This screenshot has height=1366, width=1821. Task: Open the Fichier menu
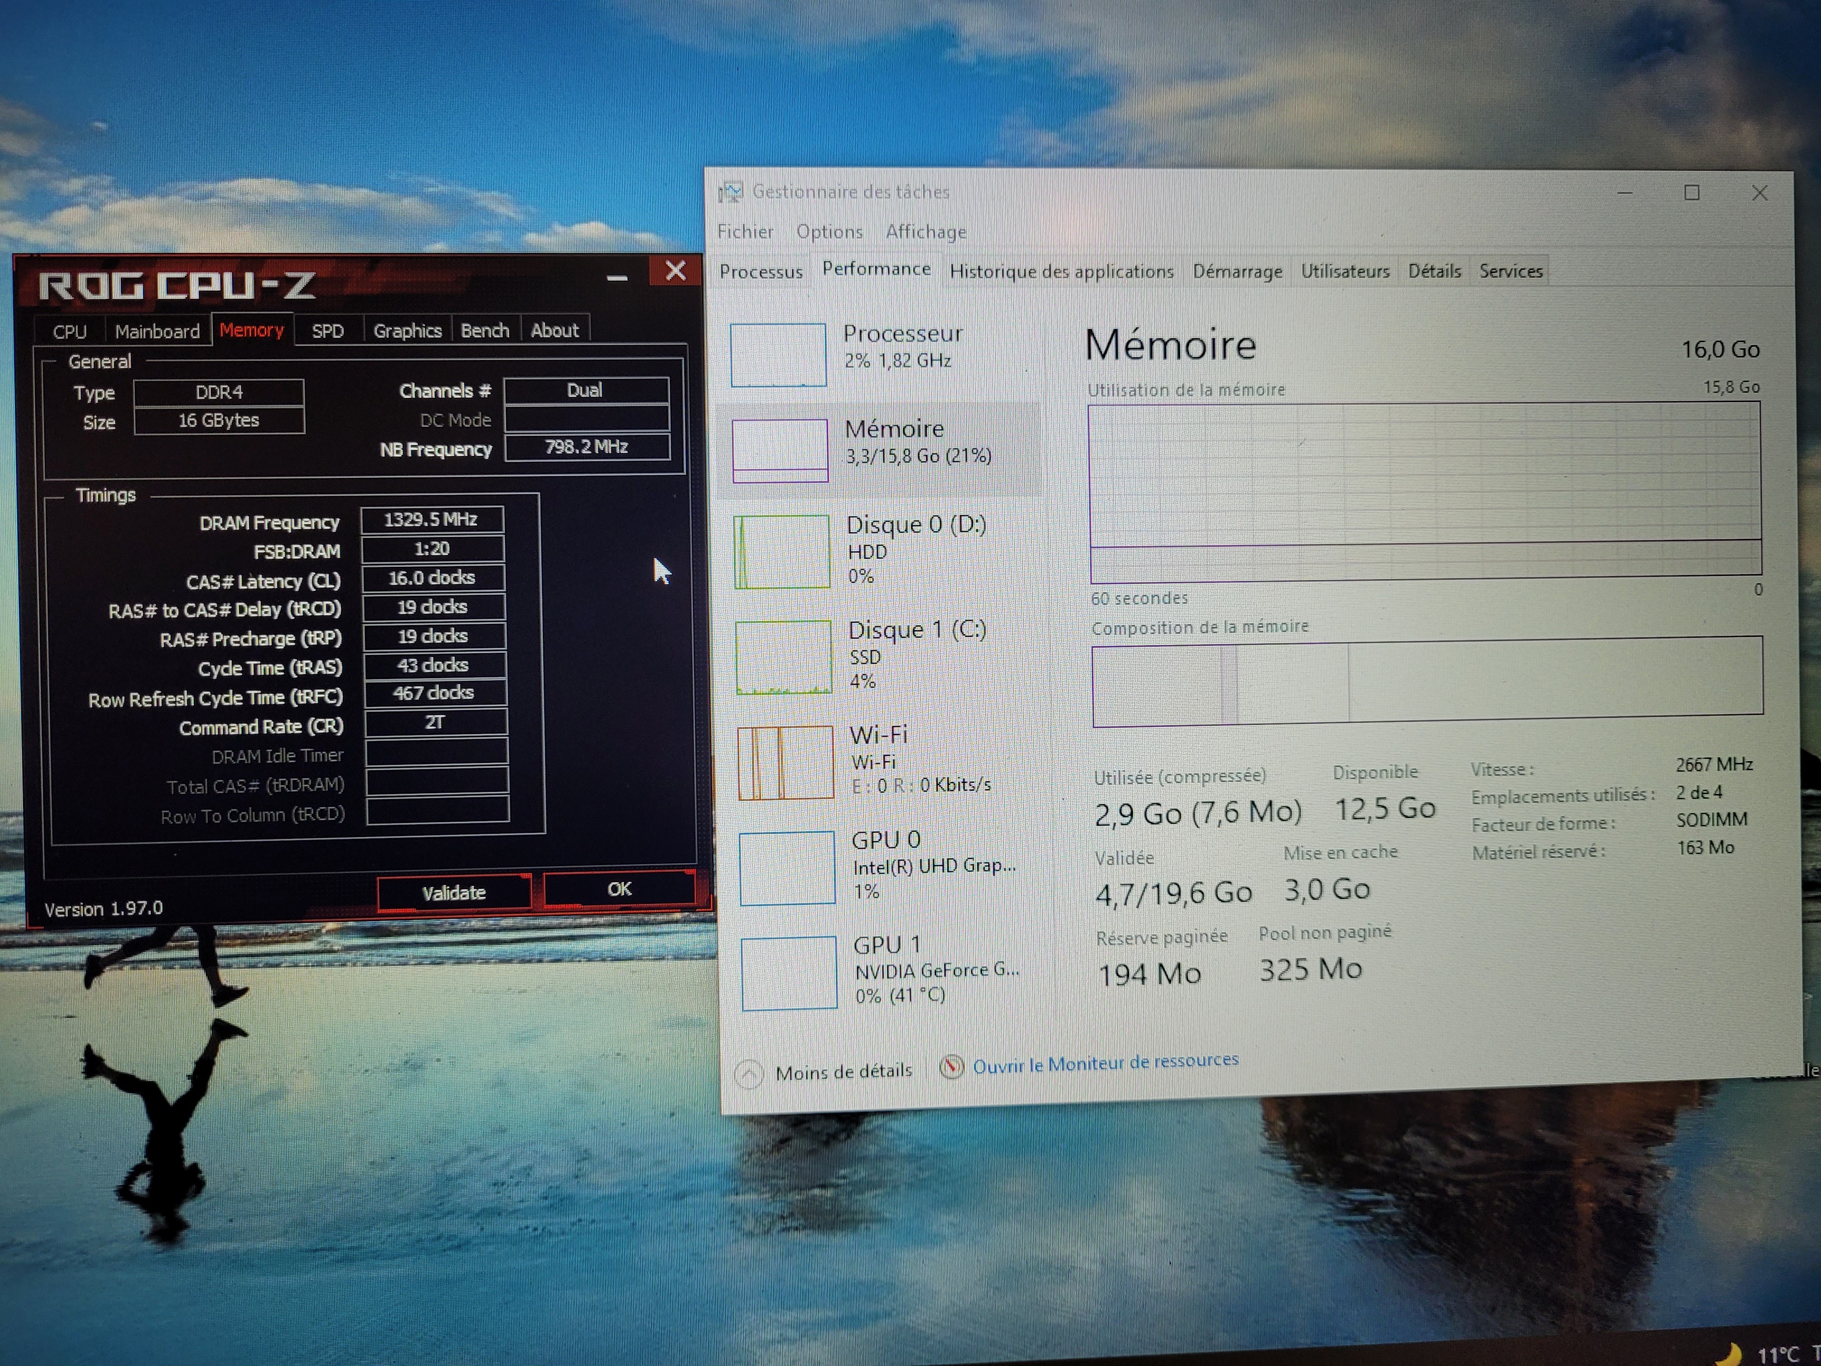(745, 232)
